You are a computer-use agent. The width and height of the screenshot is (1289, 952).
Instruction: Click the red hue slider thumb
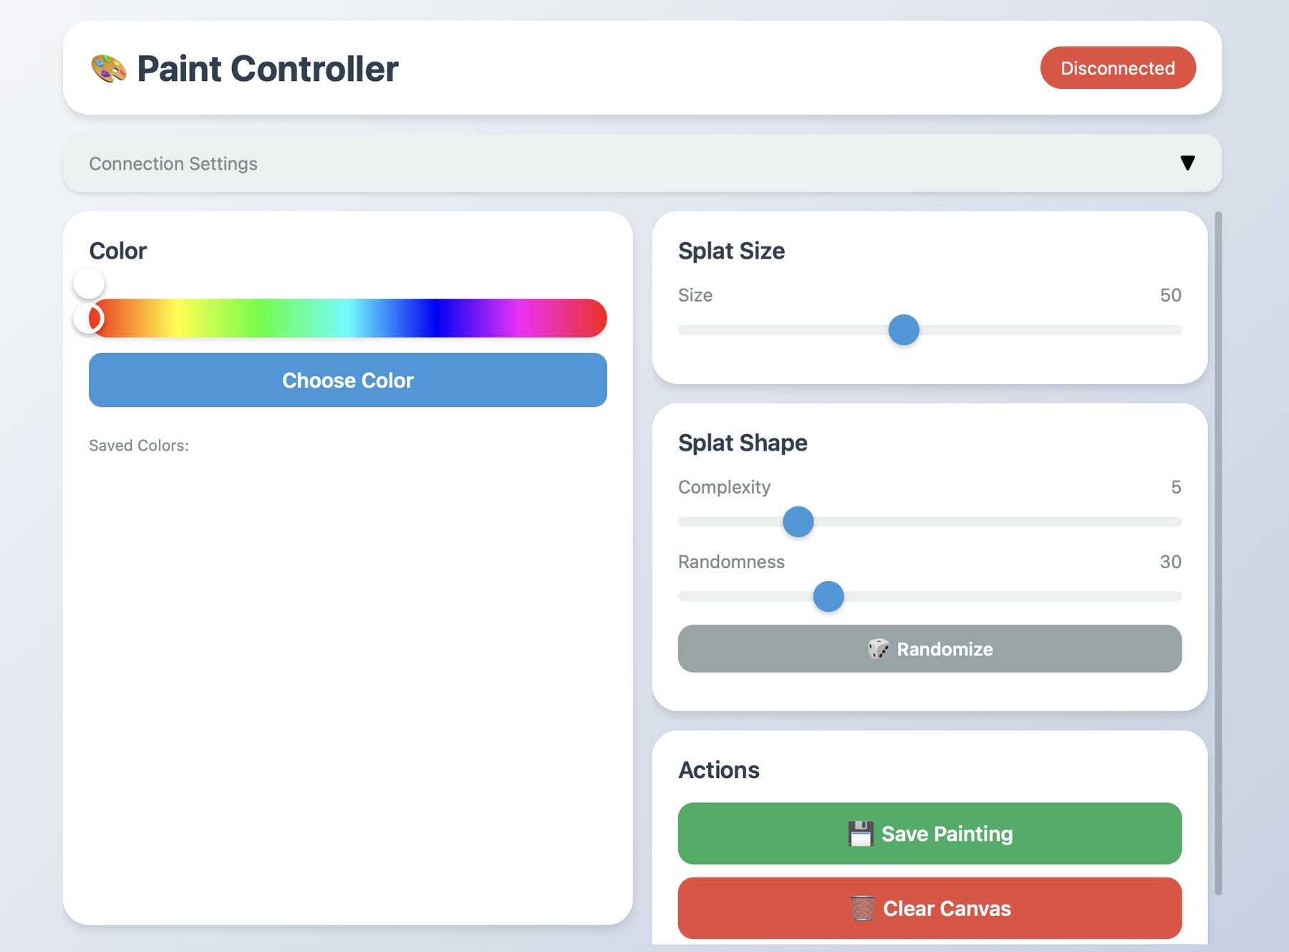pos(90,318)
